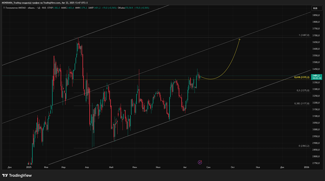Click the ЗАКР close value 3401,2

[x=97, y=8]
